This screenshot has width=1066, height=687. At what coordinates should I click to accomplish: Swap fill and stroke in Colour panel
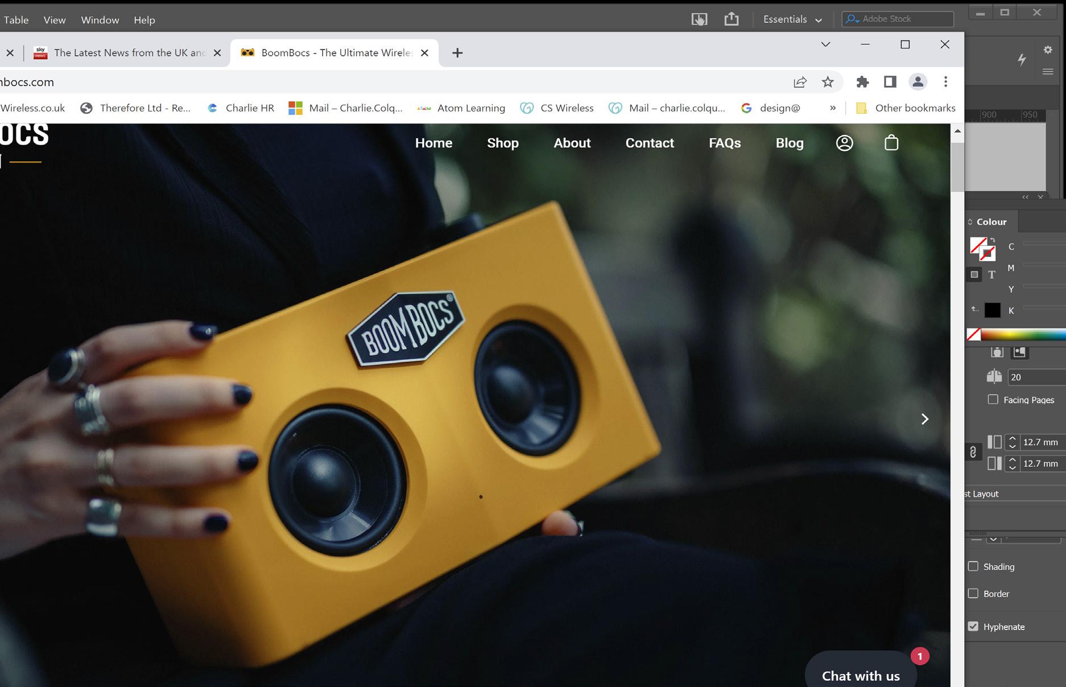point(992,240)
